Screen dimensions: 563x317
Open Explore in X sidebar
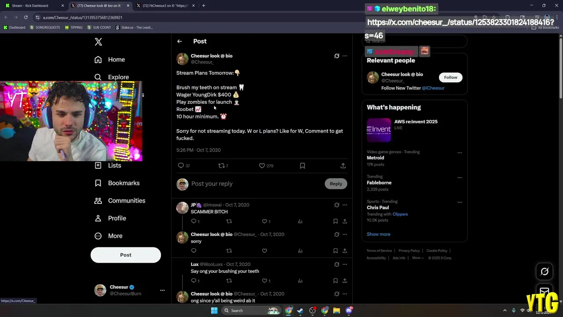tap(112, 77)
